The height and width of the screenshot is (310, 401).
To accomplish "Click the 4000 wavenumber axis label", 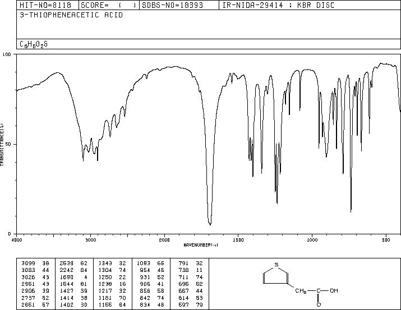I will point(17,240).
